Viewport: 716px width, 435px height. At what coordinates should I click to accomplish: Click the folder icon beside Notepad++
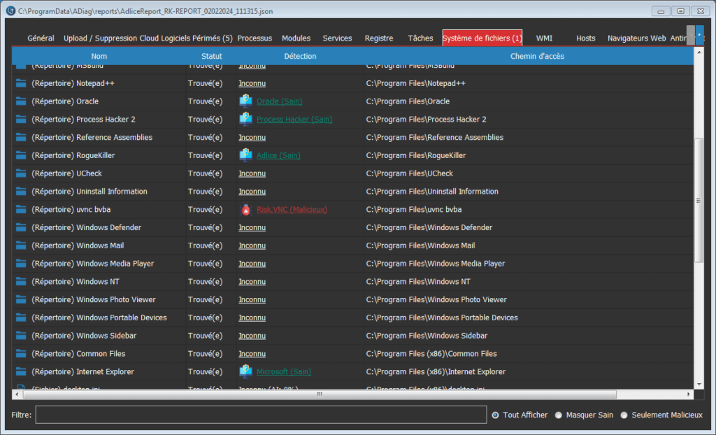click(x=21, y=83)
